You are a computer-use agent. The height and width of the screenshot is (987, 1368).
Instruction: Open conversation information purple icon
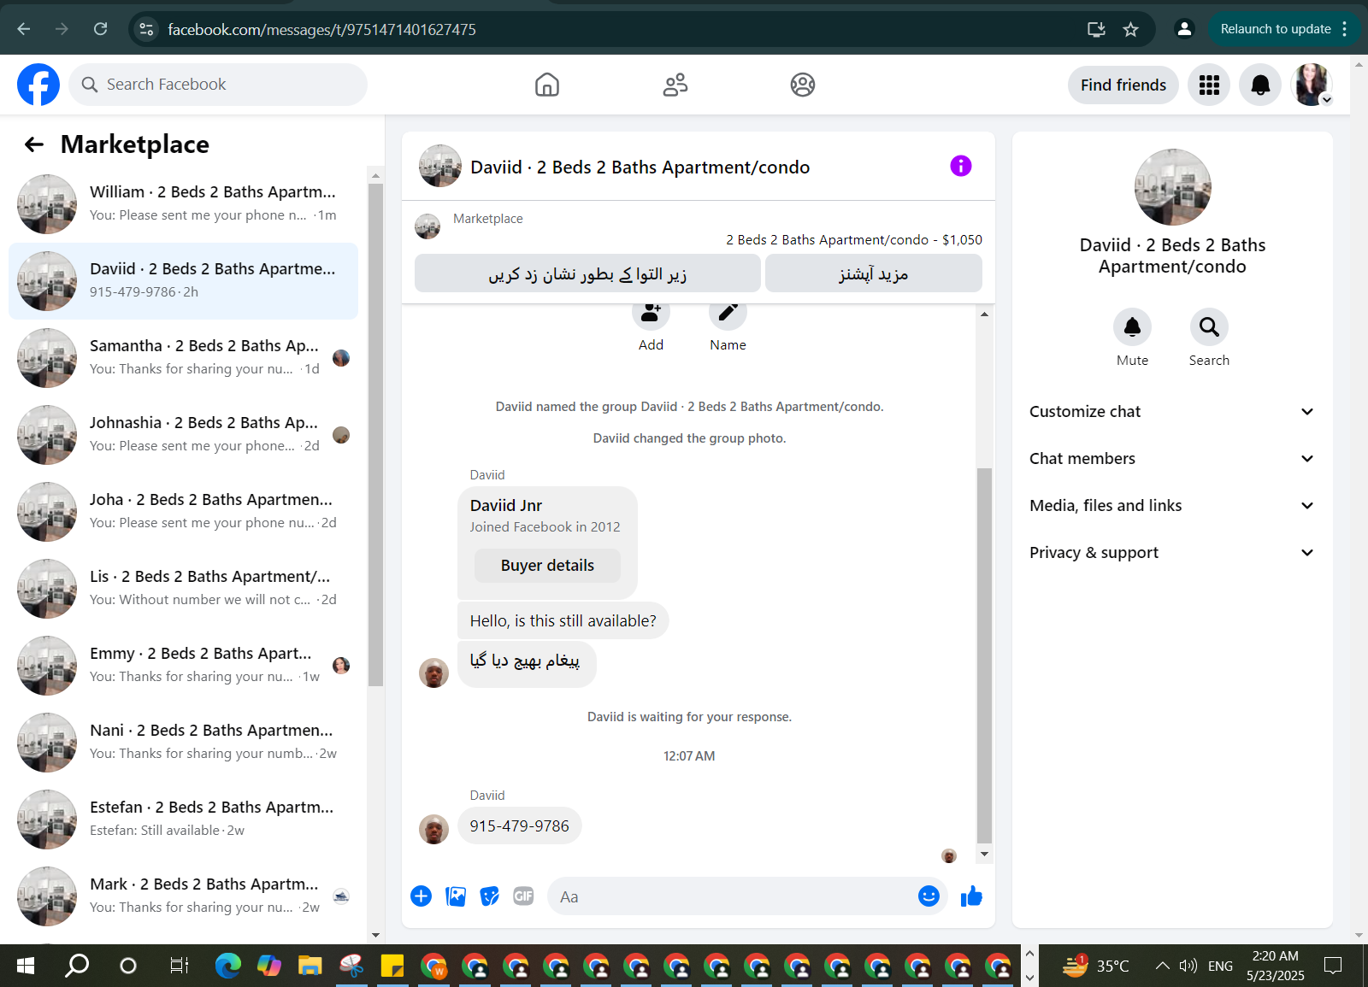point(961,166)
